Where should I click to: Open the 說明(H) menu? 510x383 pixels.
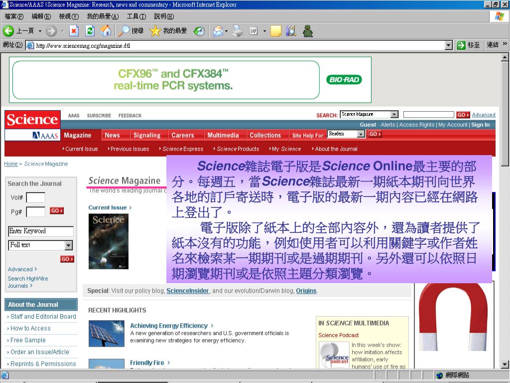coord(164,16)
